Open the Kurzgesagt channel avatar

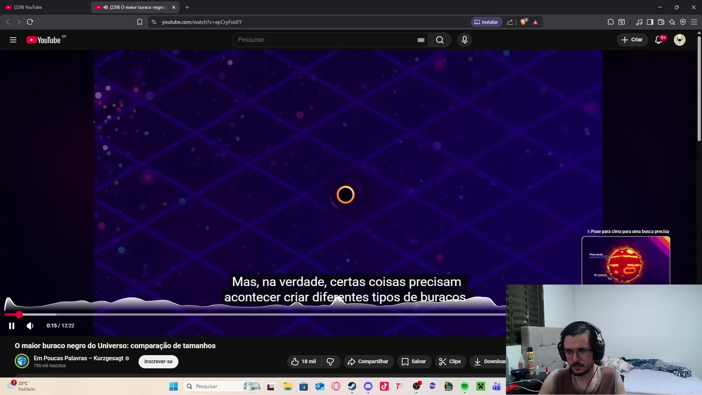(22, 361)
